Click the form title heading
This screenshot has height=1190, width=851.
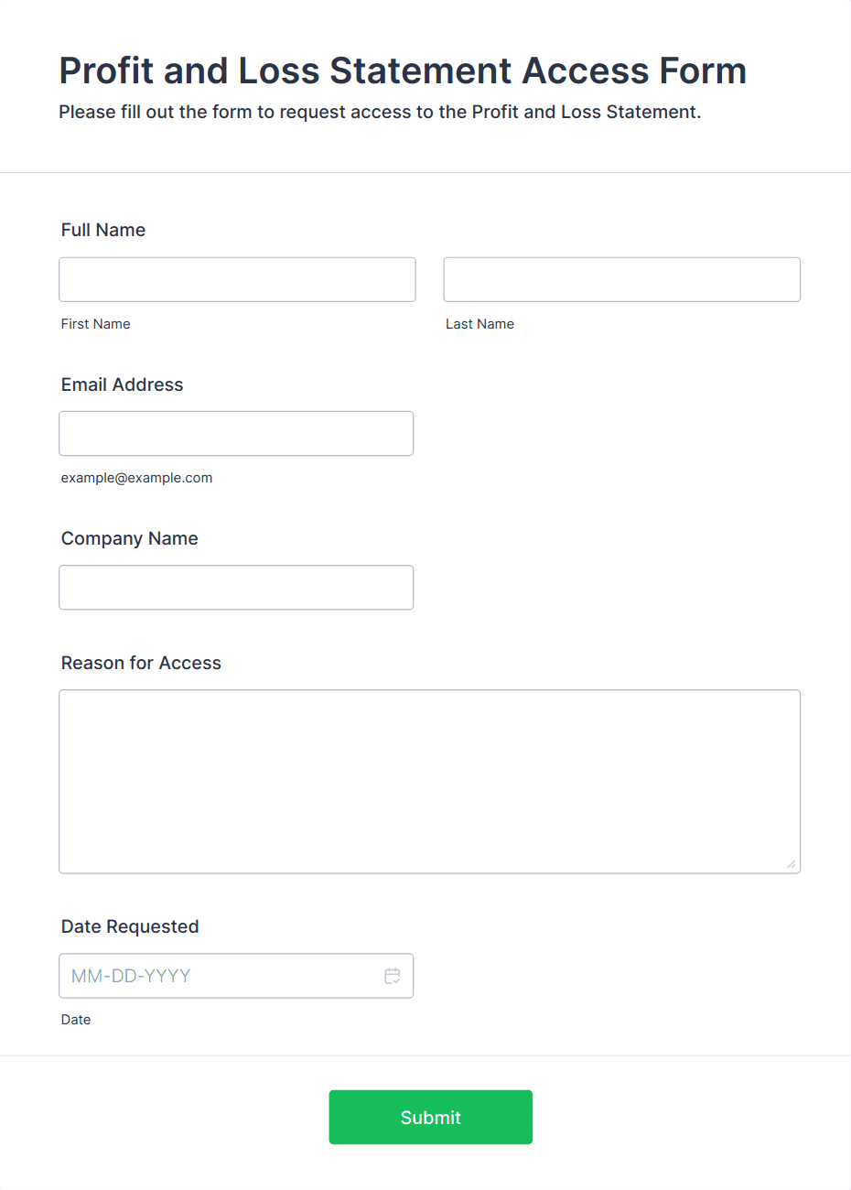[403, 70]
